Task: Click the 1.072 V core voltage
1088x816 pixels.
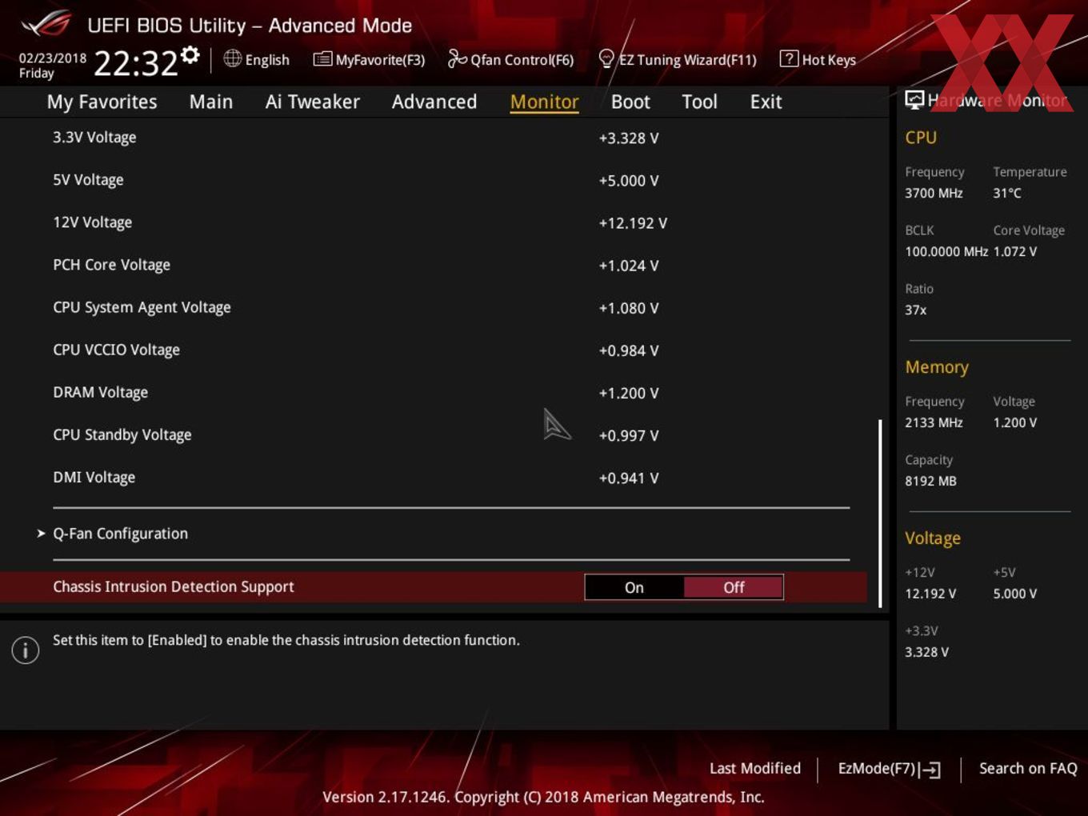Action: point(1015,251)
